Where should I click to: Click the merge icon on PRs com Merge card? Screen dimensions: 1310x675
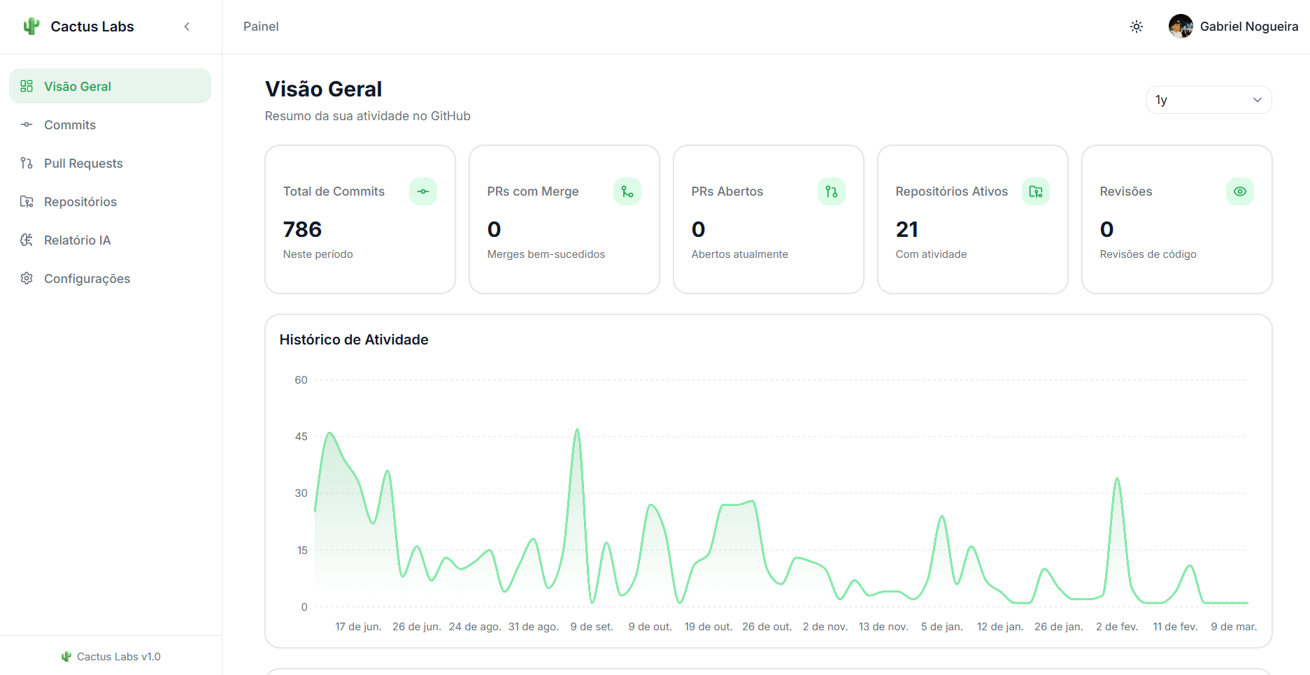627,191
